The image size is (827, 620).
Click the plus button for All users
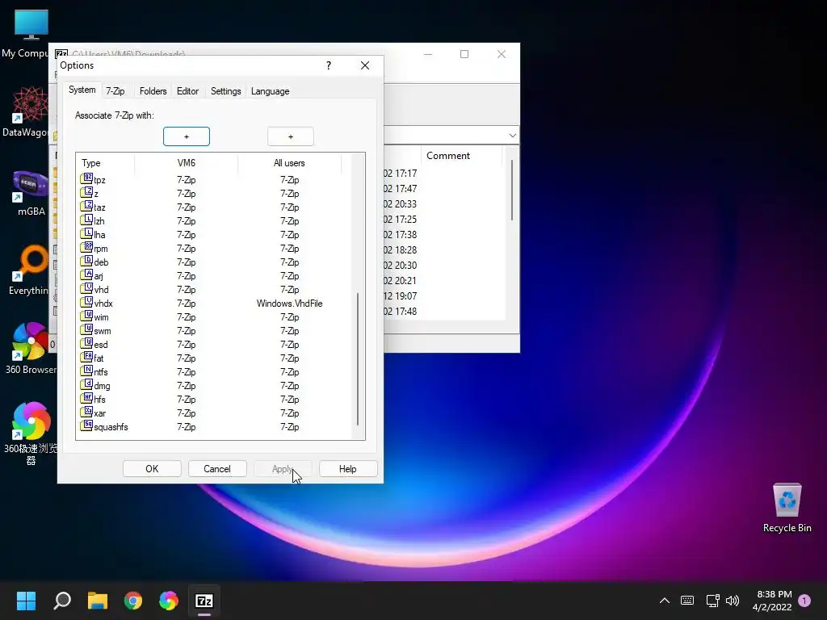(291, 136)
